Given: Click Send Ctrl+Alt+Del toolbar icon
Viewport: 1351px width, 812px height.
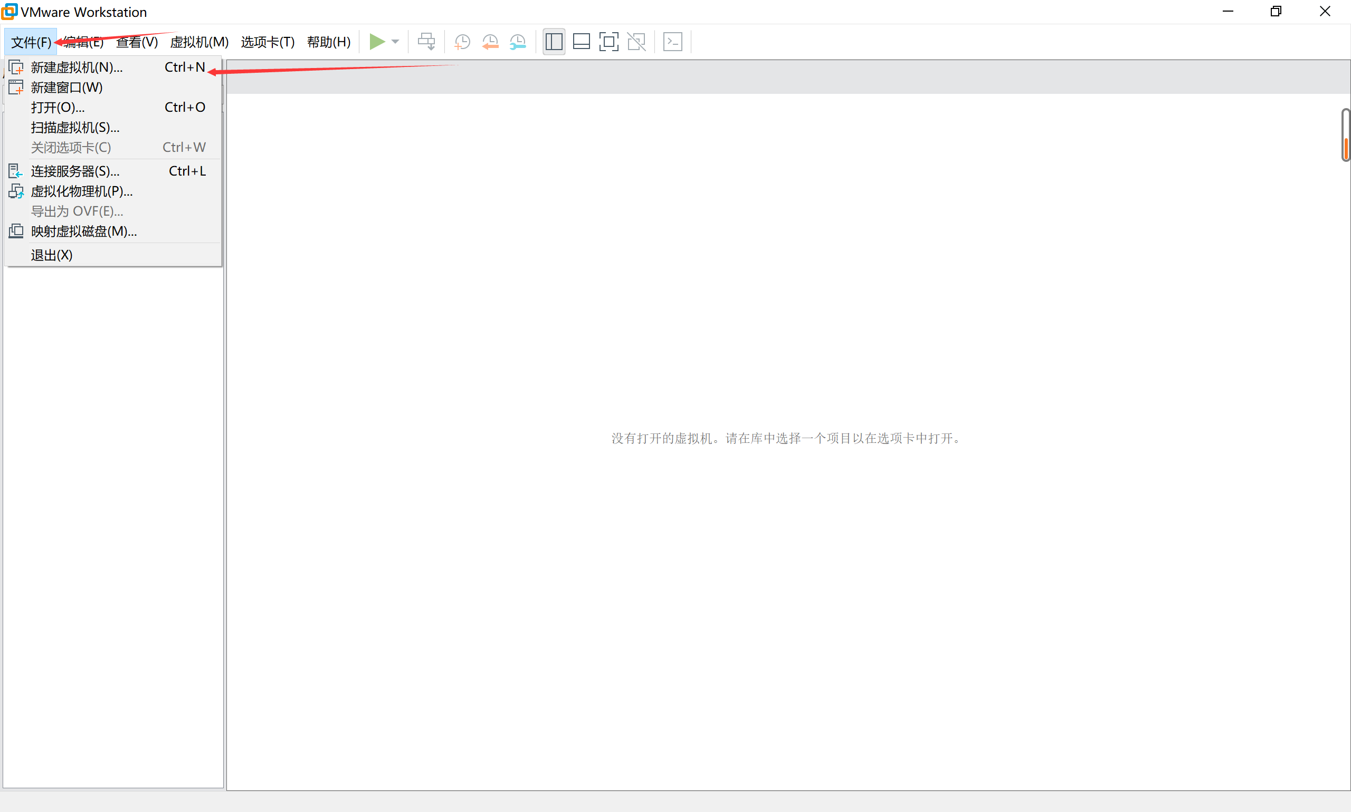Looking at the screenshot, I should pyautogui.click(x=426, y=42).
